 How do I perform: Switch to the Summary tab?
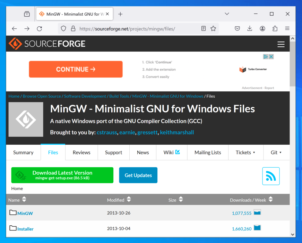pyautogui.click(x=23, y=152)
